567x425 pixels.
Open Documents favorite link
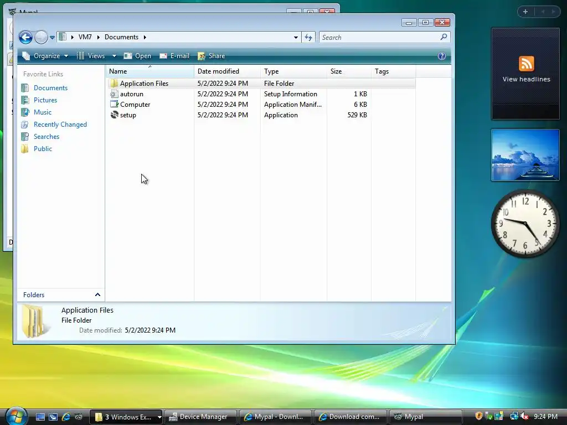pyautogui.click(x=50, y=88)
